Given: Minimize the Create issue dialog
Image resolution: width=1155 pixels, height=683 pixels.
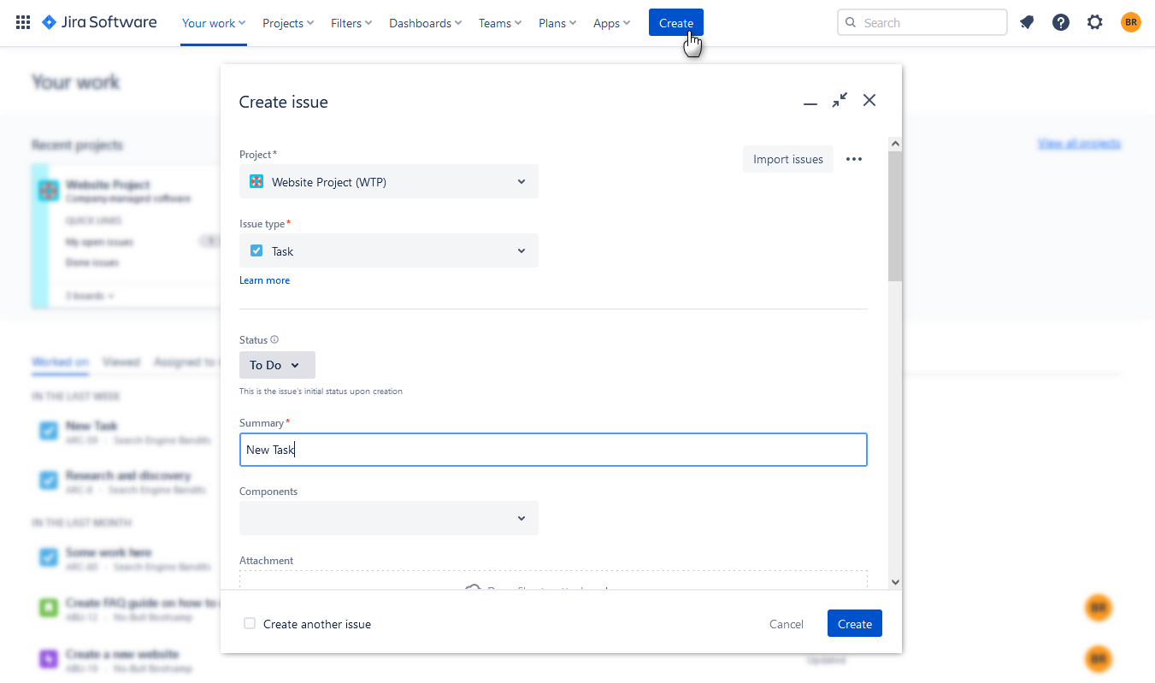Looking at the screenshot, I should 810,102.
